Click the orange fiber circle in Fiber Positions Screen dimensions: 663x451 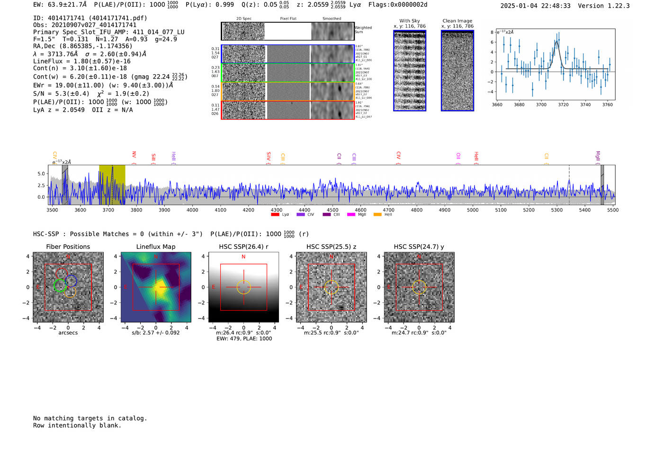pyautogui.click(x=70, y=292)
